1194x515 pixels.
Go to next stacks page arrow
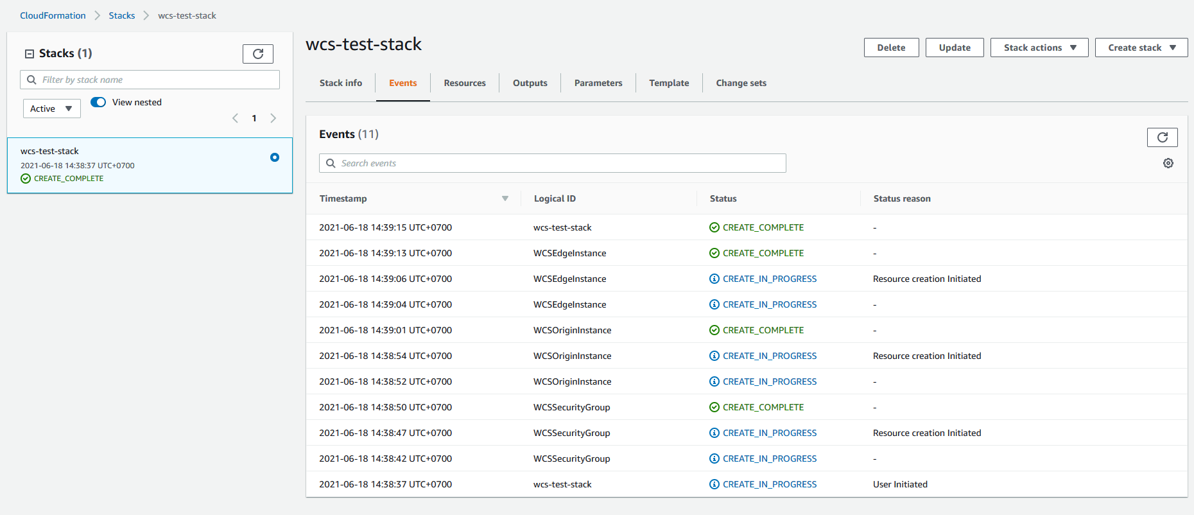coord(273,118)
